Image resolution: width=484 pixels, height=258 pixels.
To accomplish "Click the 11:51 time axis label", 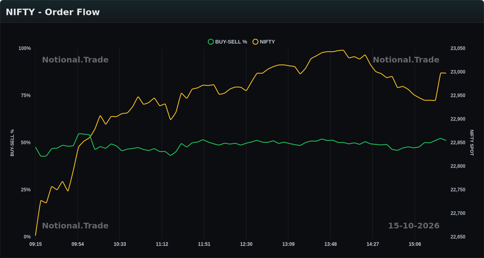I will tap(204, 244).
